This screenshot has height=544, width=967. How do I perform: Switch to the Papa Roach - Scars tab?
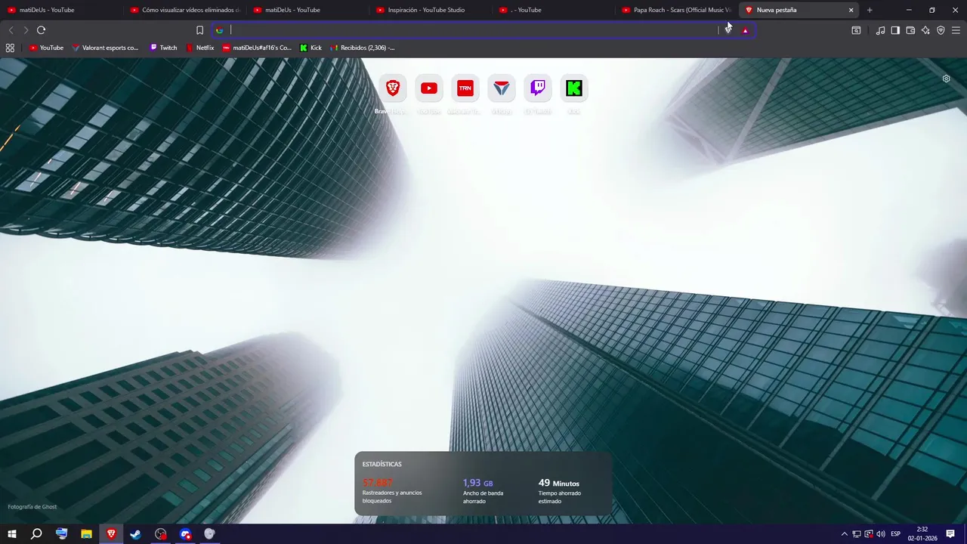tap(677, 10)
